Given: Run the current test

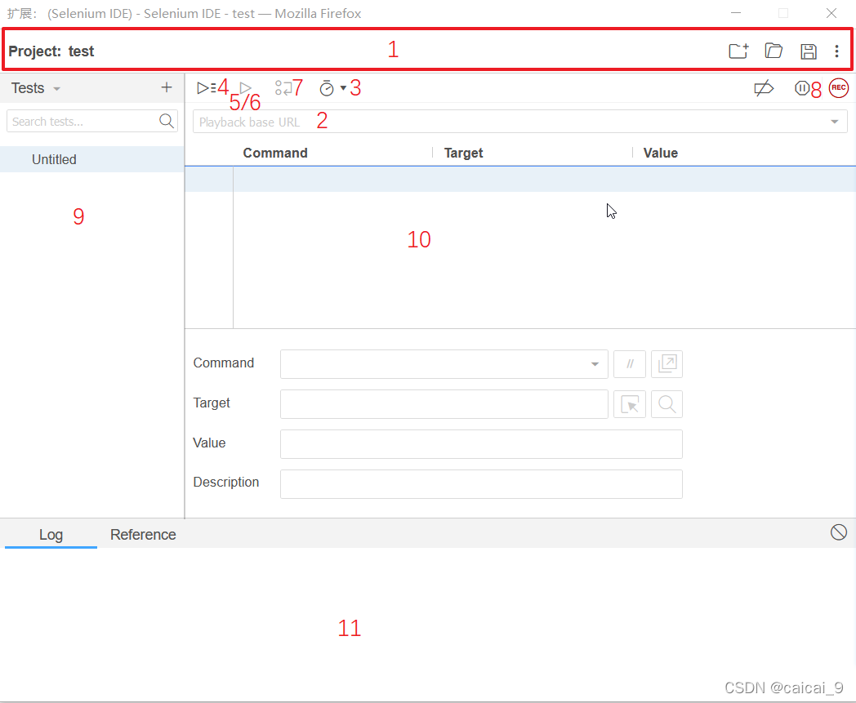Looking at the screenshot, I should 246,88.
